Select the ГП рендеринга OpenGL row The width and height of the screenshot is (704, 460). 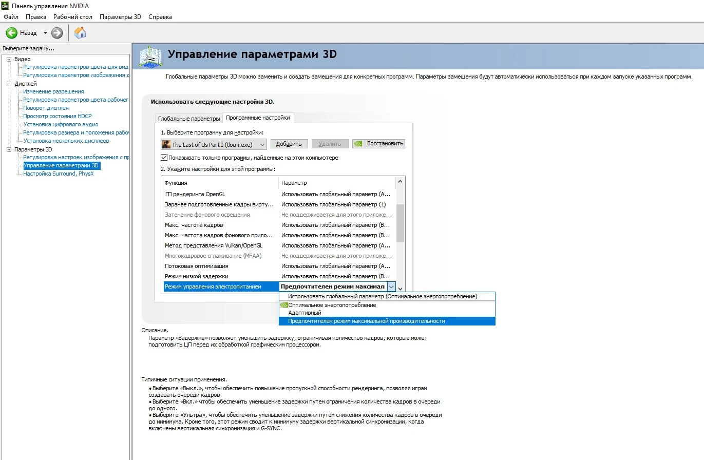point(279,194)
